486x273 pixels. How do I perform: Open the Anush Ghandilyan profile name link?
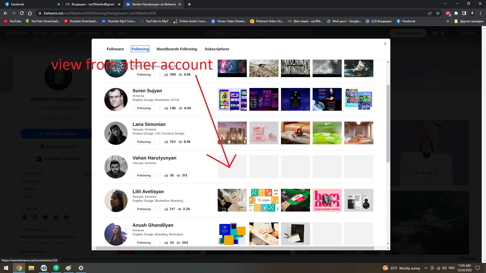(153, 225)
